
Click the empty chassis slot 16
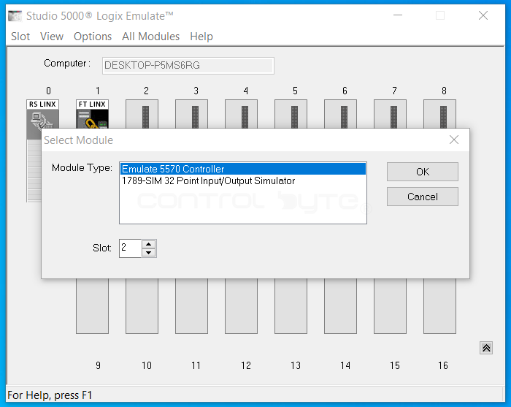[x=439, y=306]
